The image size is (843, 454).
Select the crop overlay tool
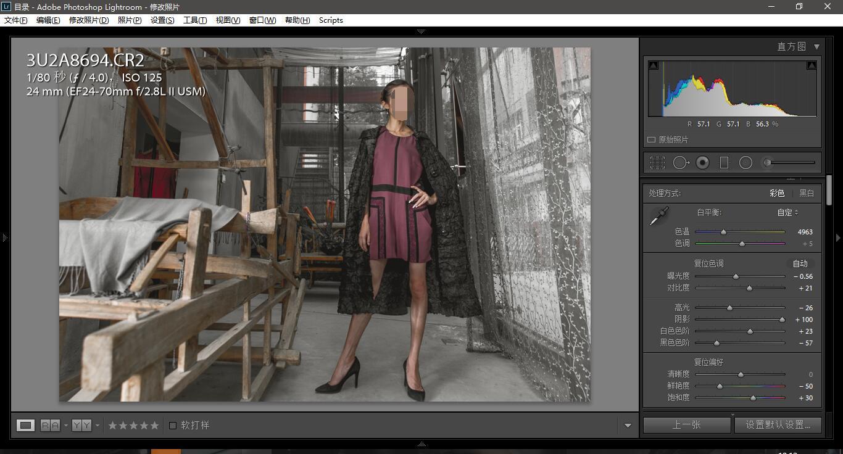pos(657,162)
